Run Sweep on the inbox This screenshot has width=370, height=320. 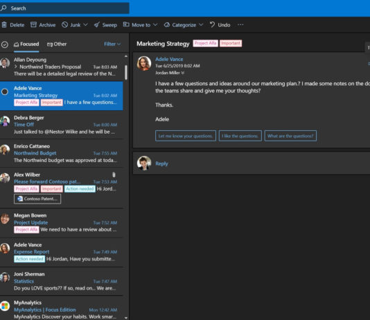click(105, 25)
